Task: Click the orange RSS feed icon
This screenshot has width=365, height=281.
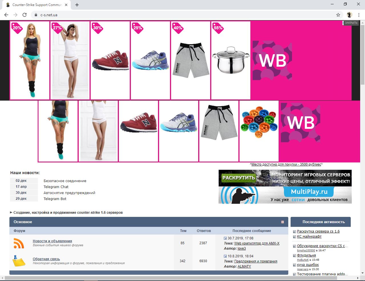Action: (19, 243)
